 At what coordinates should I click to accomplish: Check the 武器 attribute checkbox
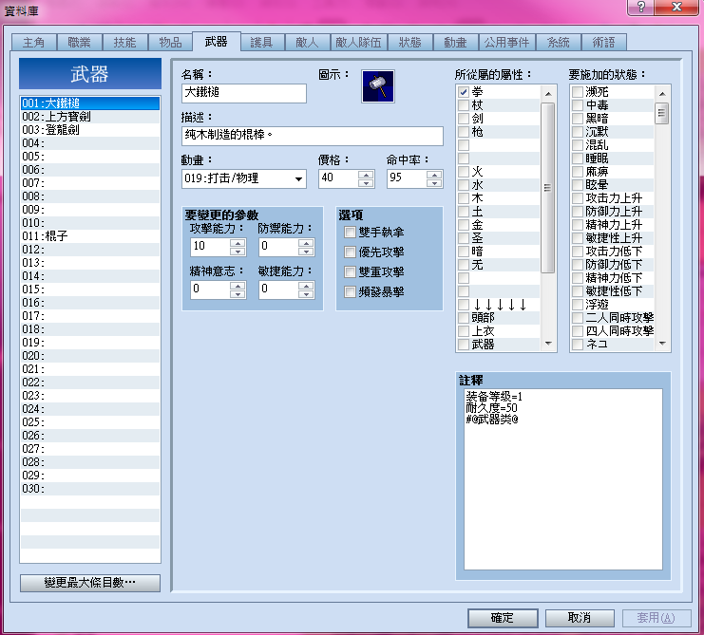(x=464, y=345)
